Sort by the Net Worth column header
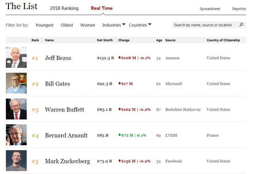Image resolution: width=253 pixels, height=174 pixels. [105, 40]
